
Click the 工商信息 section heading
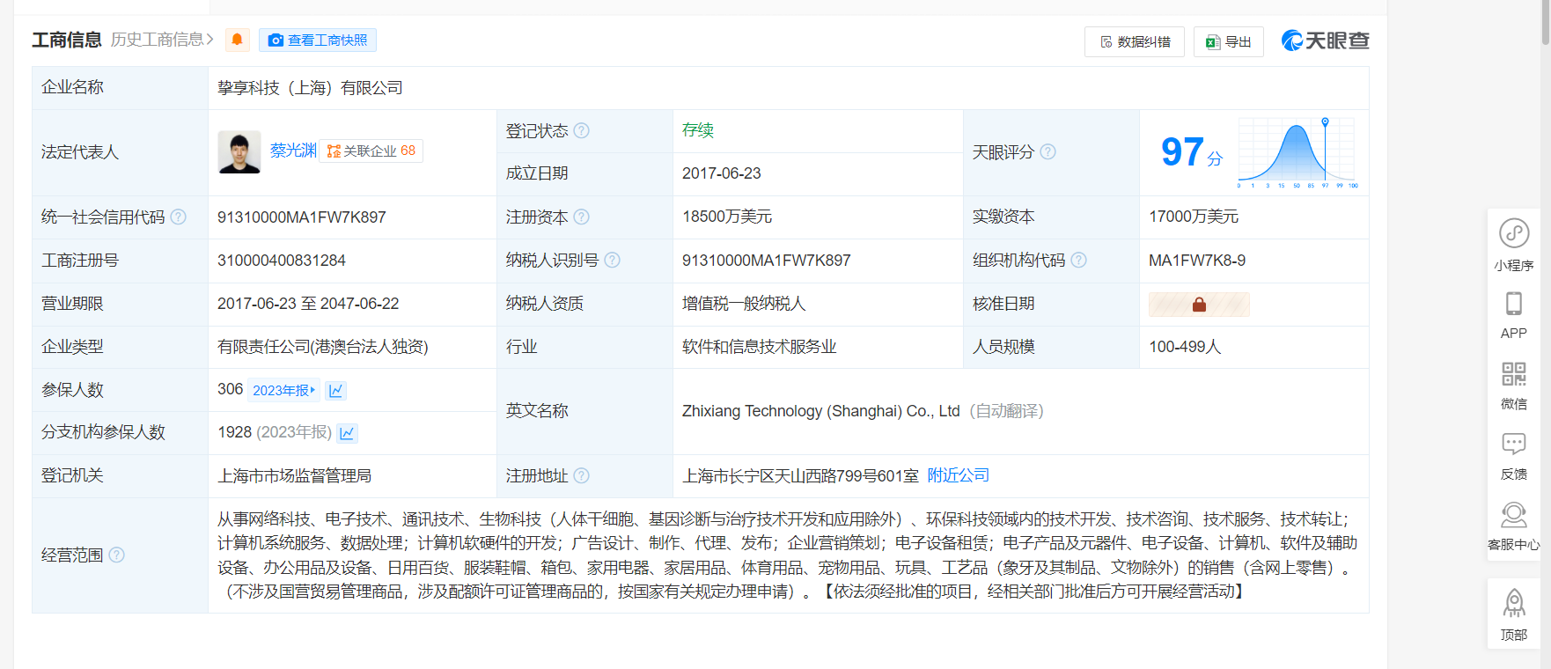[x=67, y=40]
